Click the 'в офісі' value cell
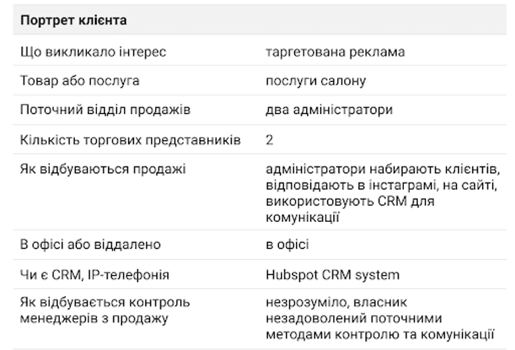 287,245
